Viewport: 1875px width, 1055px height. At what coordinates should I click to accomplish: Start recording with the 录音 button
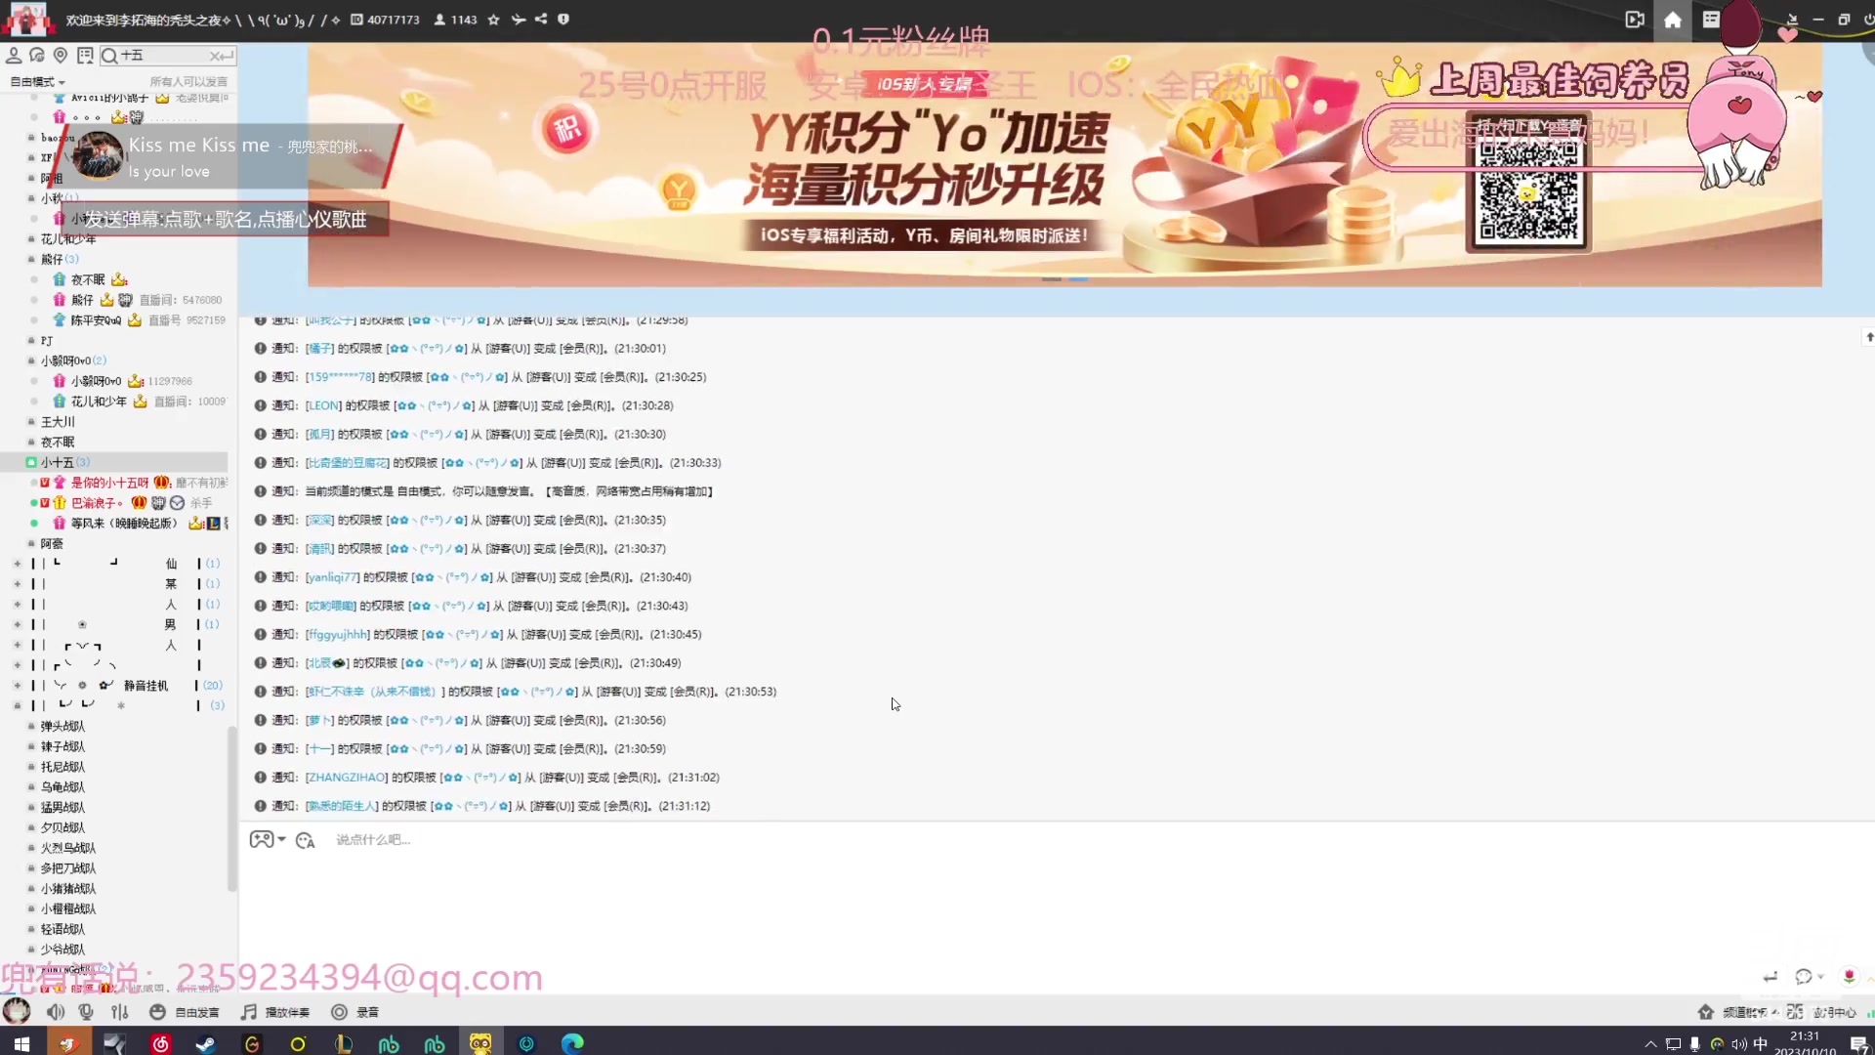pyautogui.click(x=354, y=1012)
